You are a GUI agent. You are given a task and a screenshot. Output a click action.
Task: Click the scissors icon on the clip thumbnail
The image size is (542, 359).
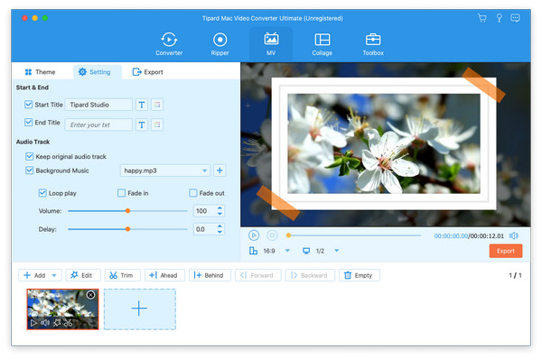click(68, 323)
